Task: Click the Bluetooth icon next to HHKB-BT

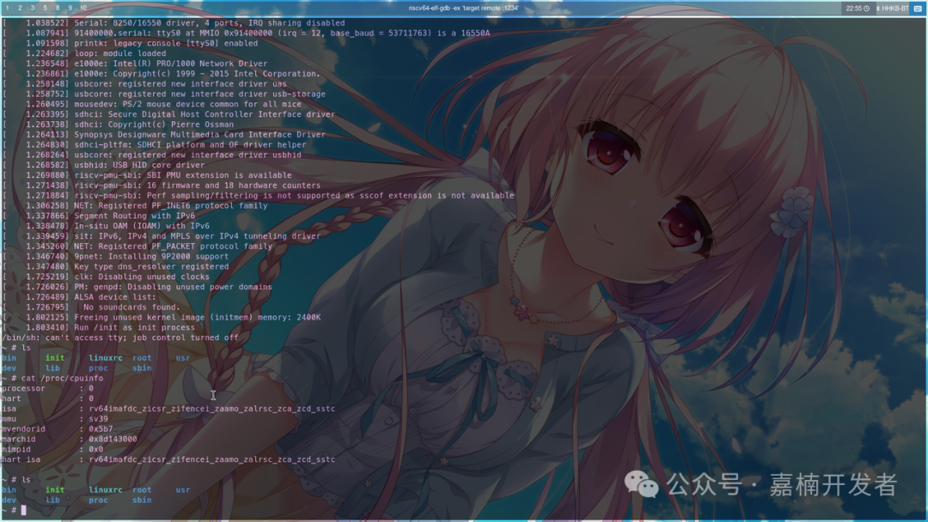Action: [877, 9]
